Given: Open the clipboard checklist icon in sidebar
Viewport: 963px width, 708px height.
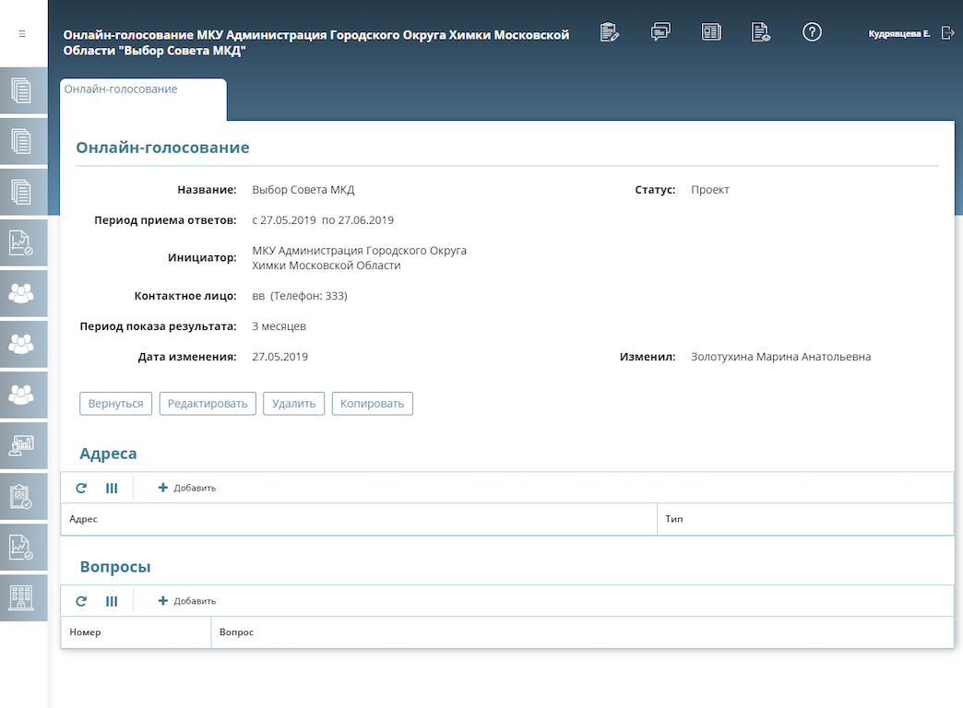Looking at the screenshot, I should tap(22, 496).
